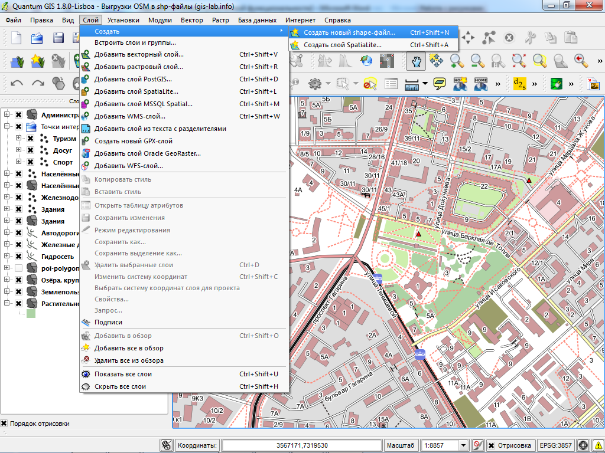Open the Measure tool dropdown arrow
The height and width of the screenshot is (453, 605).
pos(425,83)
